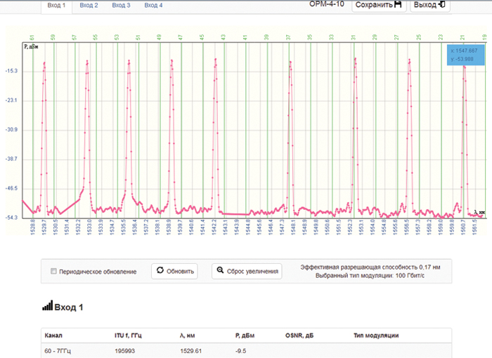The height and width of the screenshot is (358, 492).
Task: Click the Тип модуляции column header
Action: 376,336
